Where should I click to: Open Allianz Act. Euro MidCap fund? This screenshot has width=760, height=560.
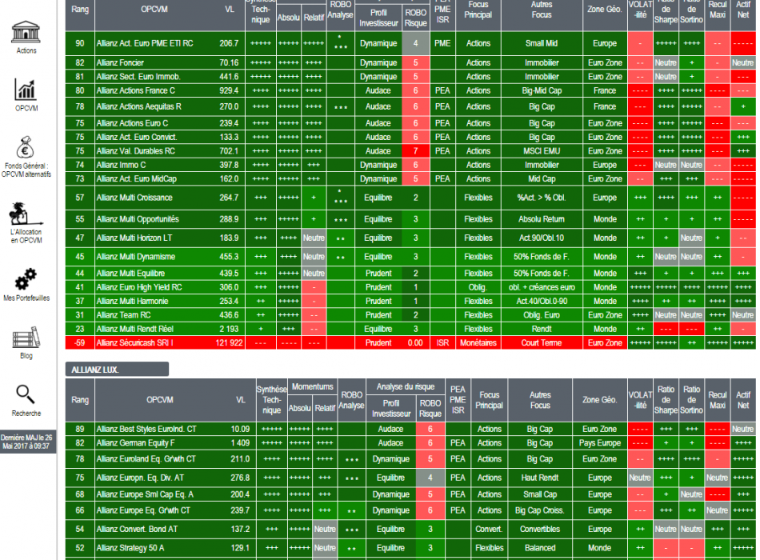click(136, 179)
